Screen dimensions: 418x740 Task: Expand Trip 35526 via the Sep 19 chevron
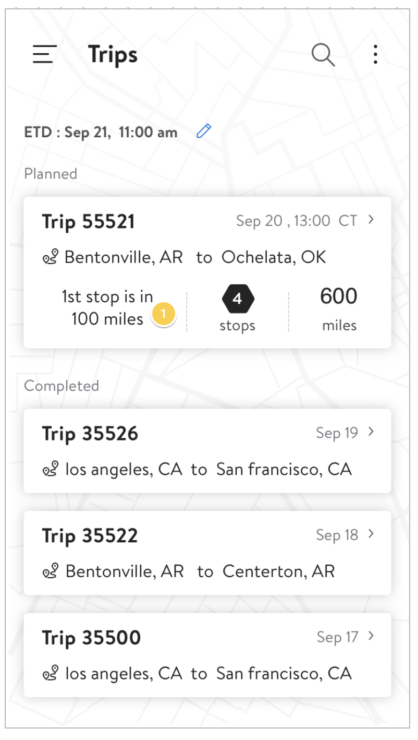click(371, 432)
